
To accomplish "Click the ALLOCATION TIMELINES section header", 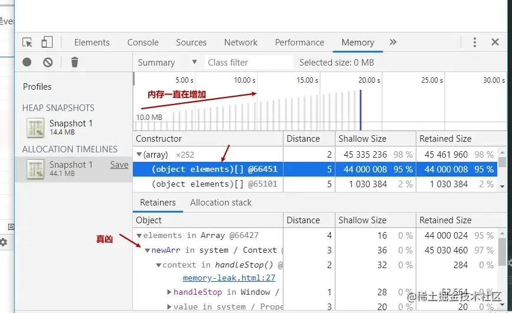I will 70,149.
